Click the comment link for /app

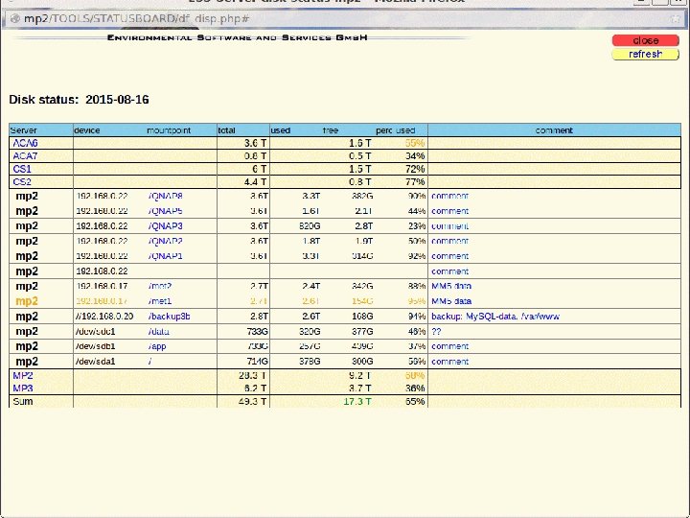[449, 346]
